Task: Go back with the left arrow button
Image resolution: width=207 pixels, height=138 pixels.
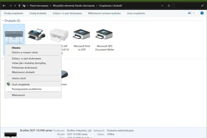Action: (x=4, y=6)
